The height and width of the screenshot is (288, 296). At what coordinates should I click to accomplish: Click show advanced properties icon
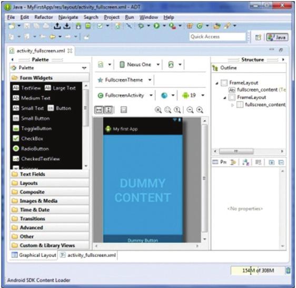coord(259,162)
